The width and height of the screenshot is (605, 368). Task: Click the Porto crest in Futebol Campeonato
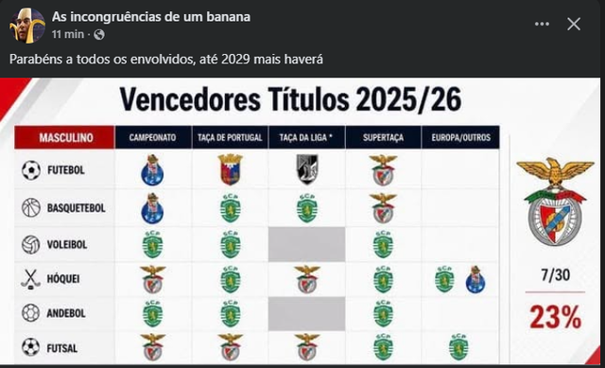click(152, 170)
